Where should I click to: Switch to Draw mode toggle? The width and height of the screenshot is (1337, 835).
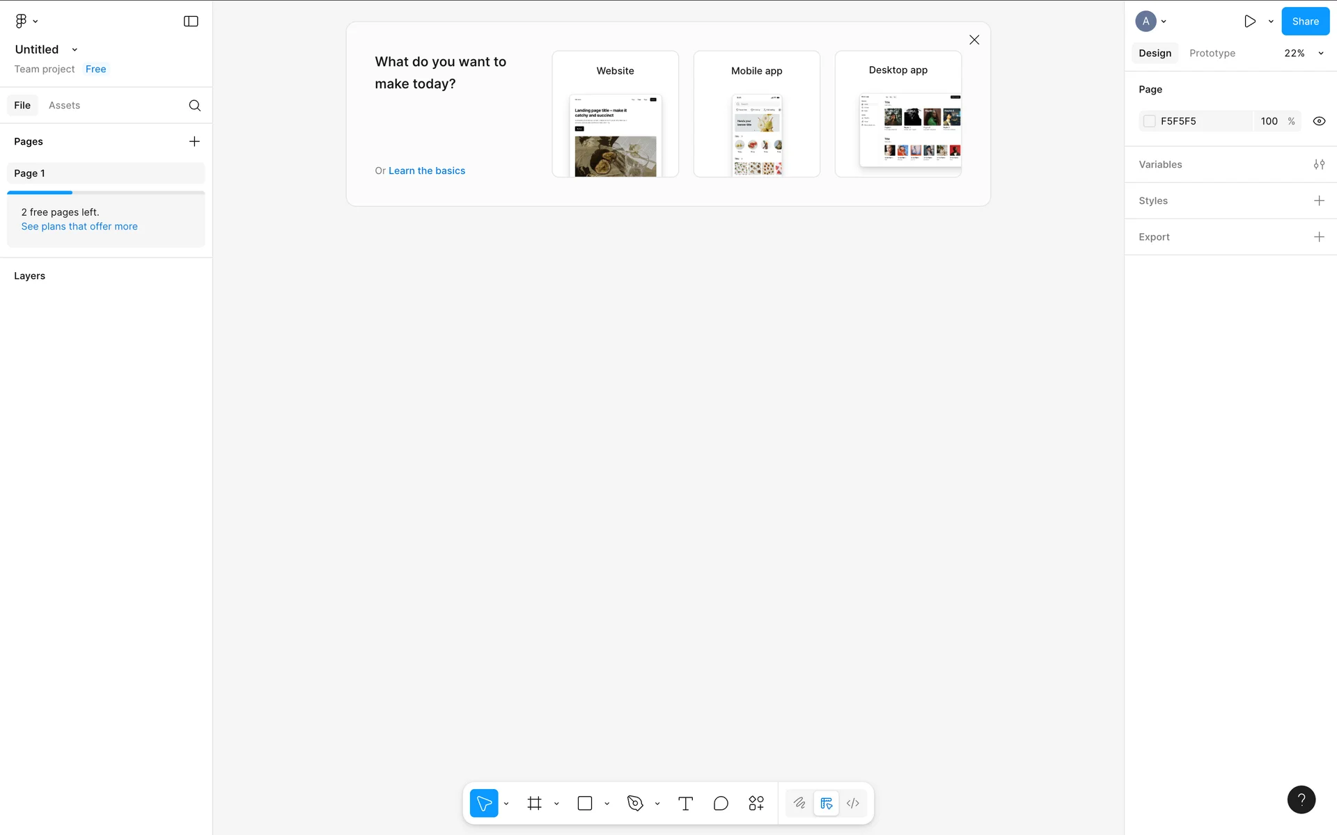point(799,803)
